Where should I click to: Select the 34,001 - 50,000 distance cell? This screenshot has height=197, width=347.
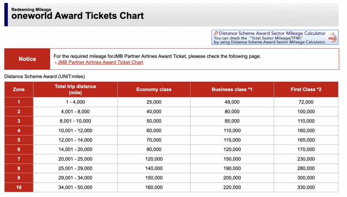[x=75, y=187]
